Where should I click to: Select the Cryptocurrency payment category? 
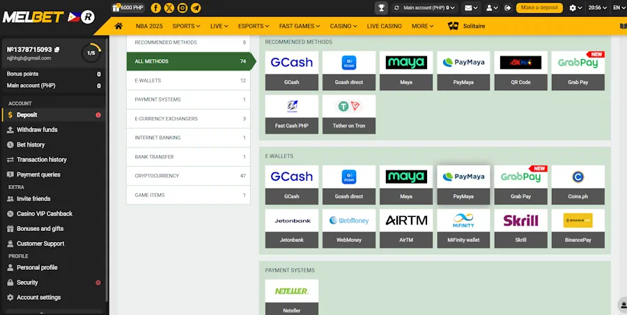187,176
